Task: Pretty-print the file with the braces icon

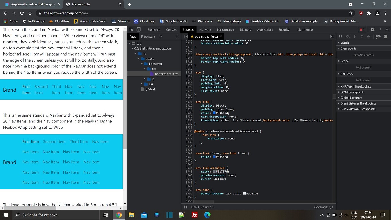Action: tap(186, 207)
